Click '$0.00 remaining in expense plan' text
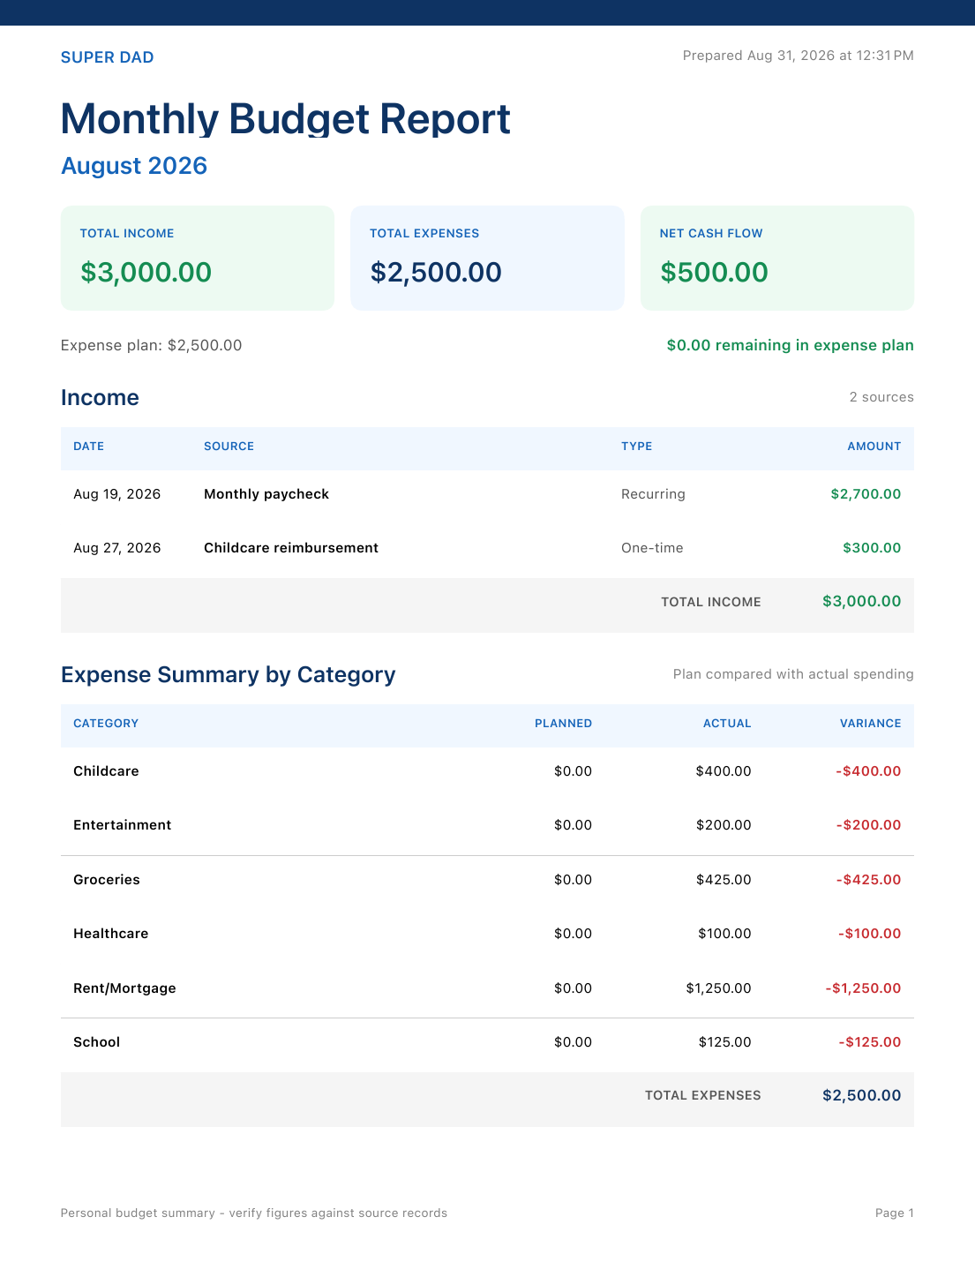Viewport: 975px width, 1262px height. (790, 345)
